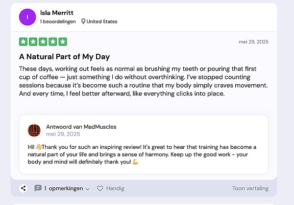Click the MadMuscles logo in the reply
The image size is (294, 205).
pyautogui.click(x=34, y=130)
